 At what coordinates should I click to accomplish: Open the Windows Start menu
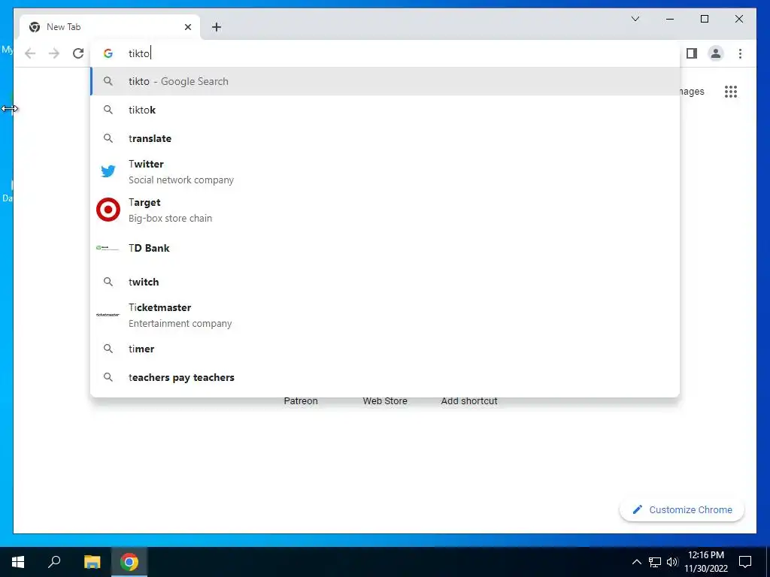pyautogui.click(x=18, y=562)
